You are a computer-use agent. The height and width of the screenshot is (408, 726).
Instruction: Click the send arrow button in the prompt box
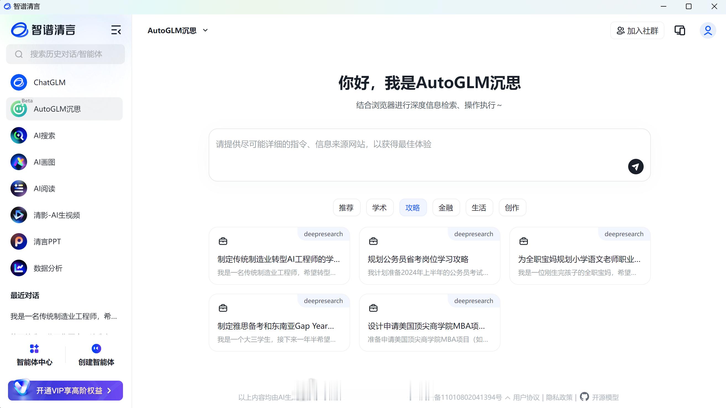click(636, 167)
